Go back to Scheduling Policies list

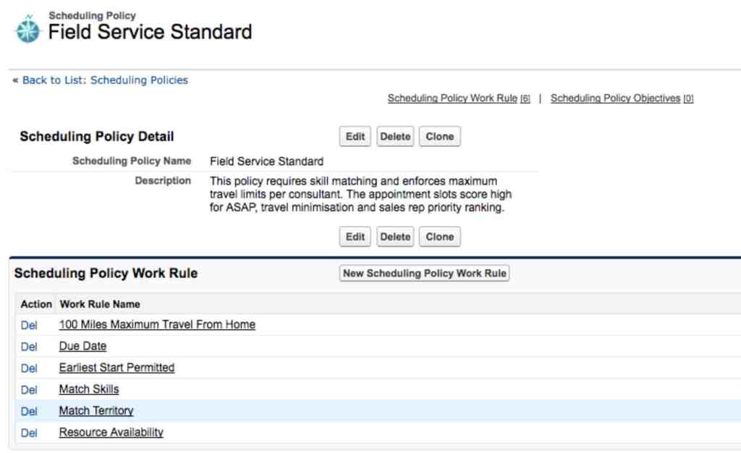coord(103,80)
